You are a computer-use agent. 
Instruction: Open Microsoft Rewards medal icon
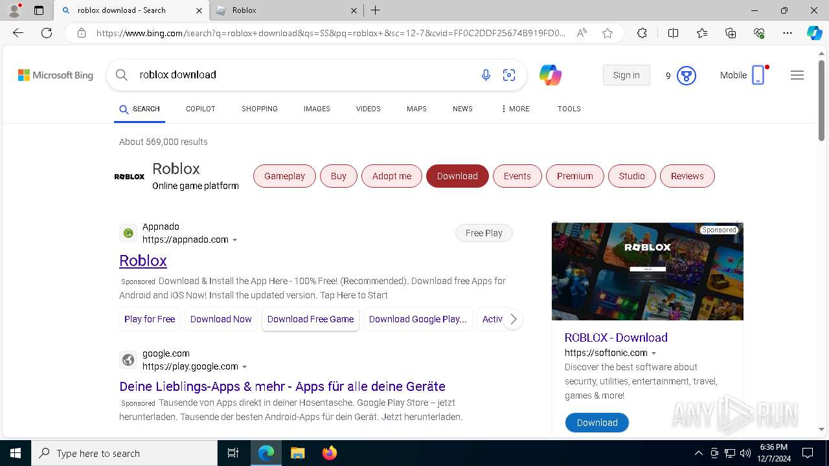tap(687, 76)
